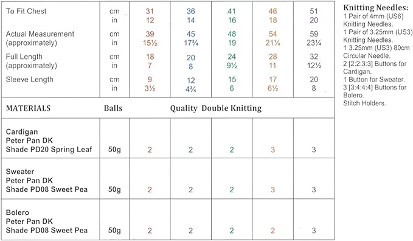The image size is (413, 241).
Task: Click the Knitting Needles heading
Action: click(376, 8)
